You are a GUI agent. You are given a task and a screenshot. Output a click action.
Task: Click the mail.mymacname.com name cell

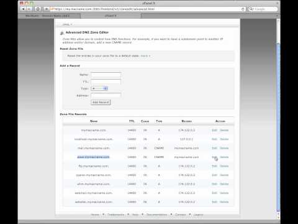pos(94,148)
